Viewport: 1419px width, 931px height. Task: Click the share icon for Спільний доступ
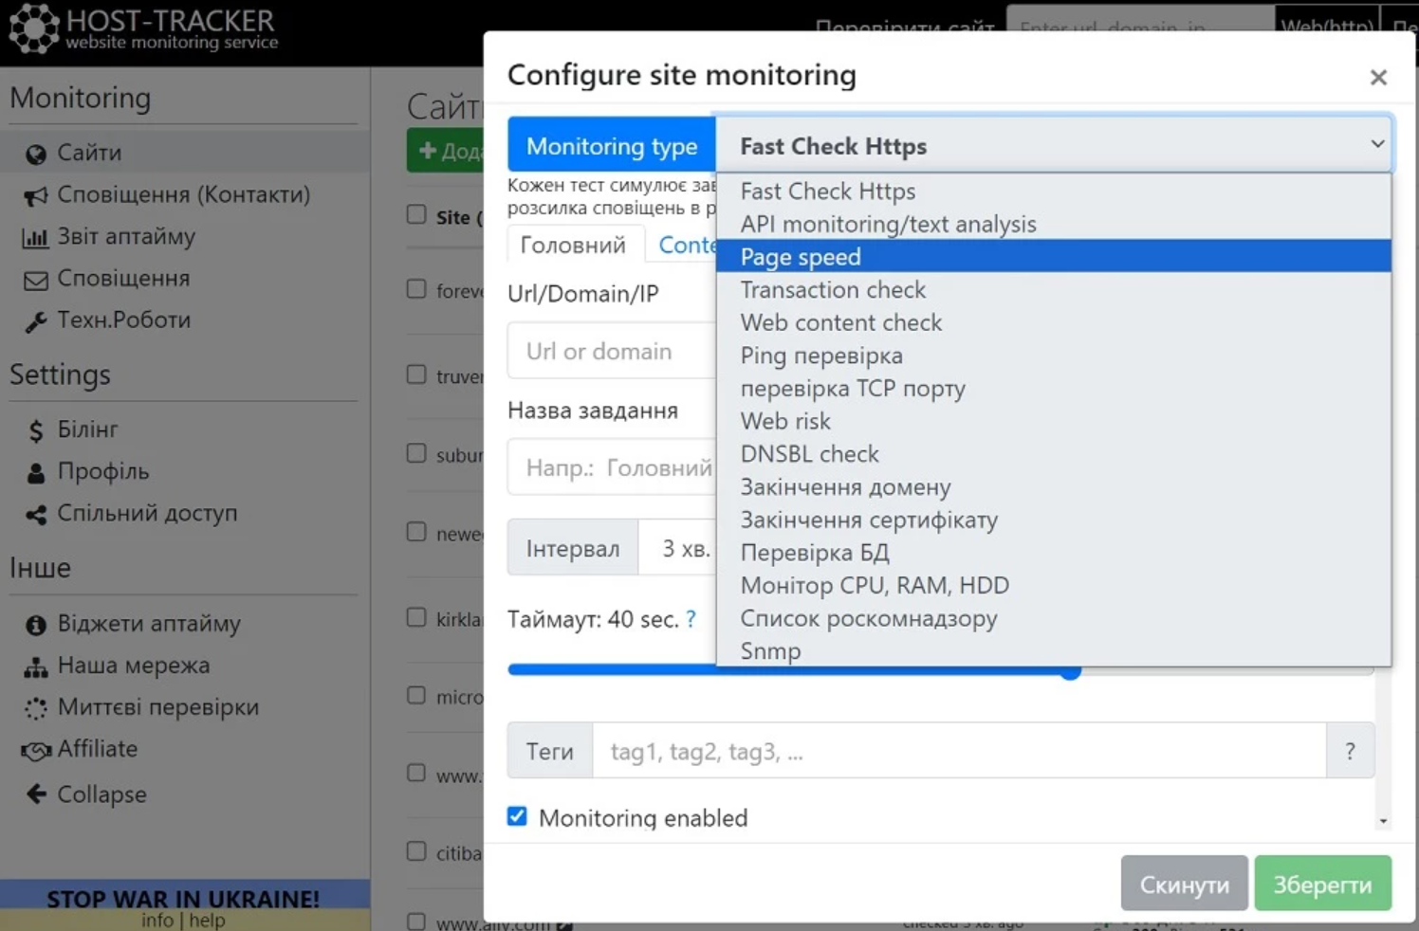(36, 515)
